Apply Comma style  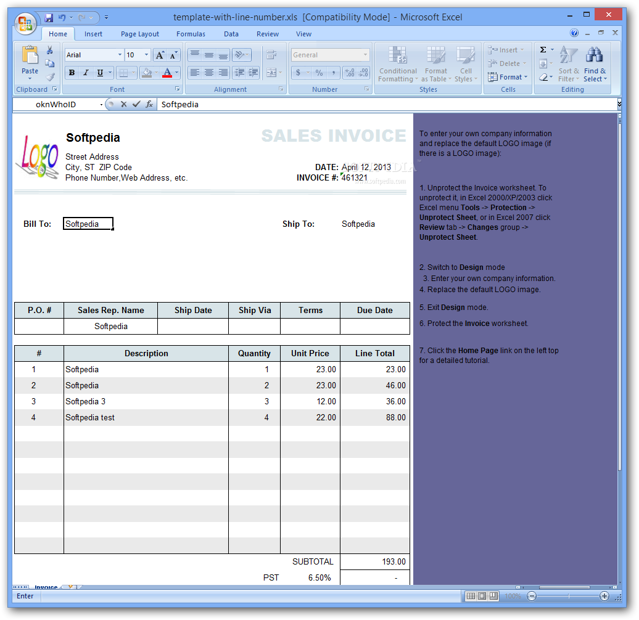[333, 73]
